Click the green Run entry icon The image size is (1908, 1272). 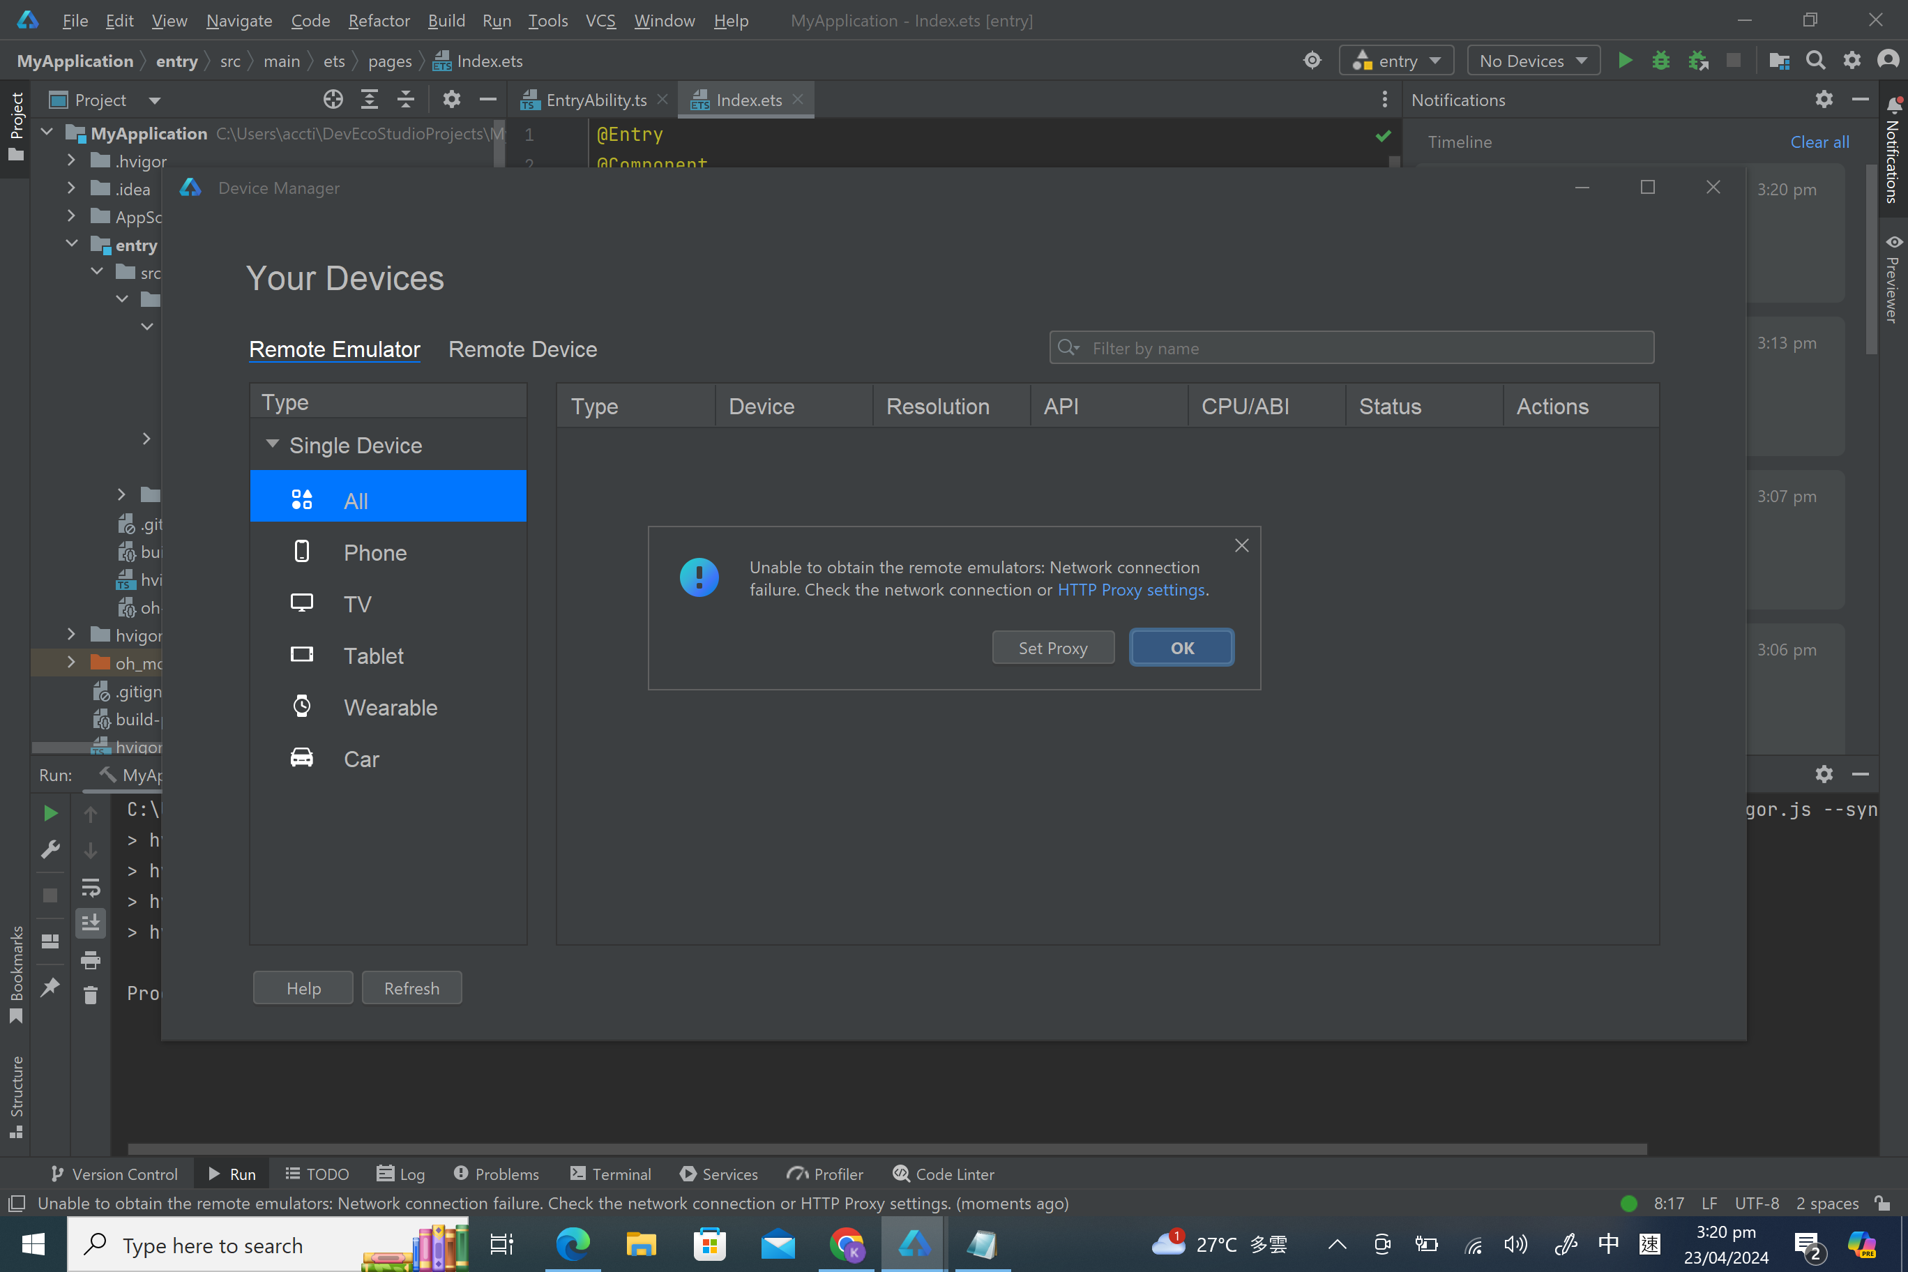coord(1625,61)
